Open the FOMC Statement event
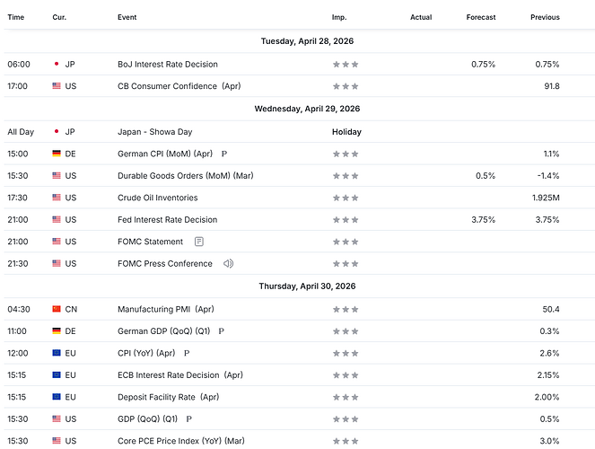Viewport: 595px width, 449px height. point(150,242)
